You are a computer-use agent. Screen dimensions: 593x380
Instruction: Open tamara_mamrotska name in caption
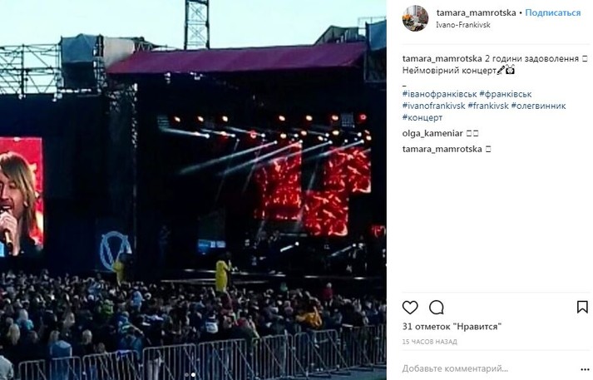click(442, 58)
